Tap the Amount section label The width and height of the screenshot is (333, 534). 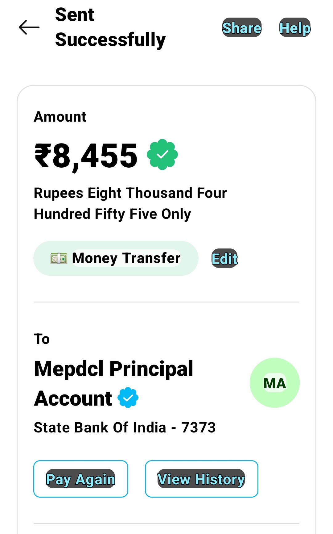(60, 117)
